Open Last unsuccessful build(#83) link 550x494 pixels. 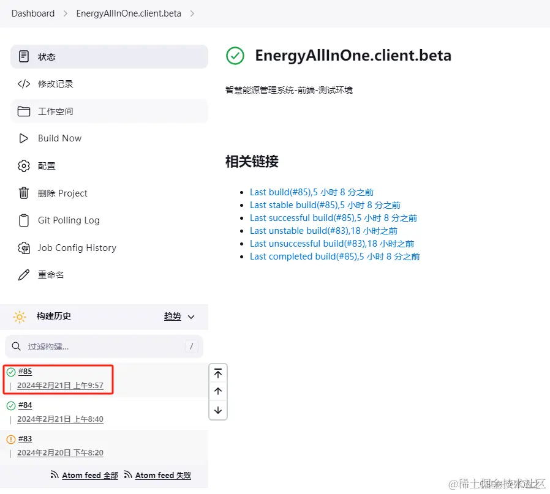pyautogui.click(x=332, y=244)
